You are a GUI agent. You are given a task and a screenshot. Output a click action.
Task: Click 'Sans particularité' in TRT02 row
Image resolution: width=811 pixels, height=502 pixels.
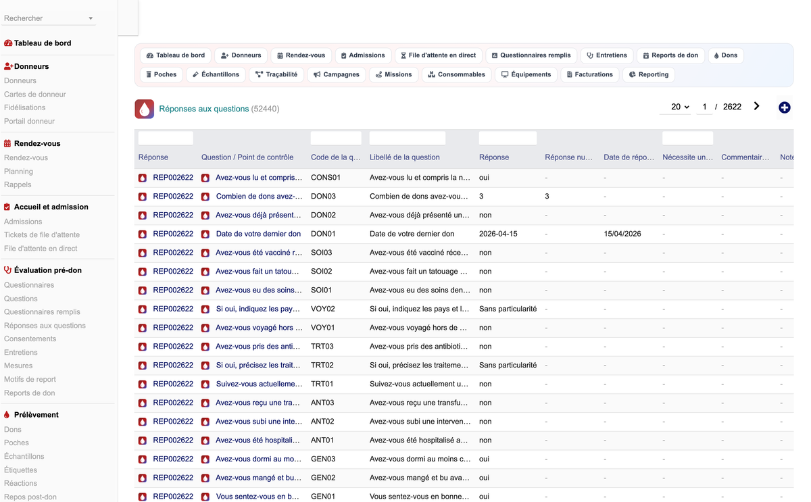pos(508,365)
